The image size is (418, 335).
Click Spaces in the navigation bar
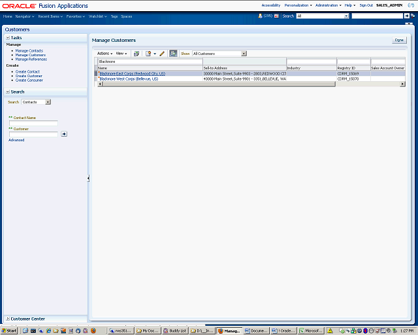[x=126, y=16]
